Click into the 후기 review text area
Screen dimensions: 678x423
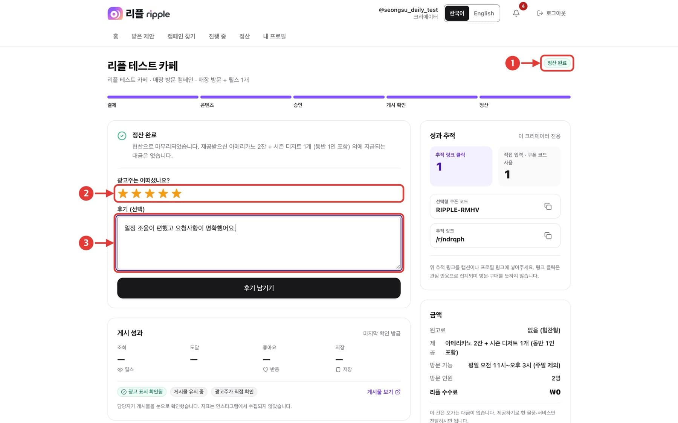tap(259, 243)
